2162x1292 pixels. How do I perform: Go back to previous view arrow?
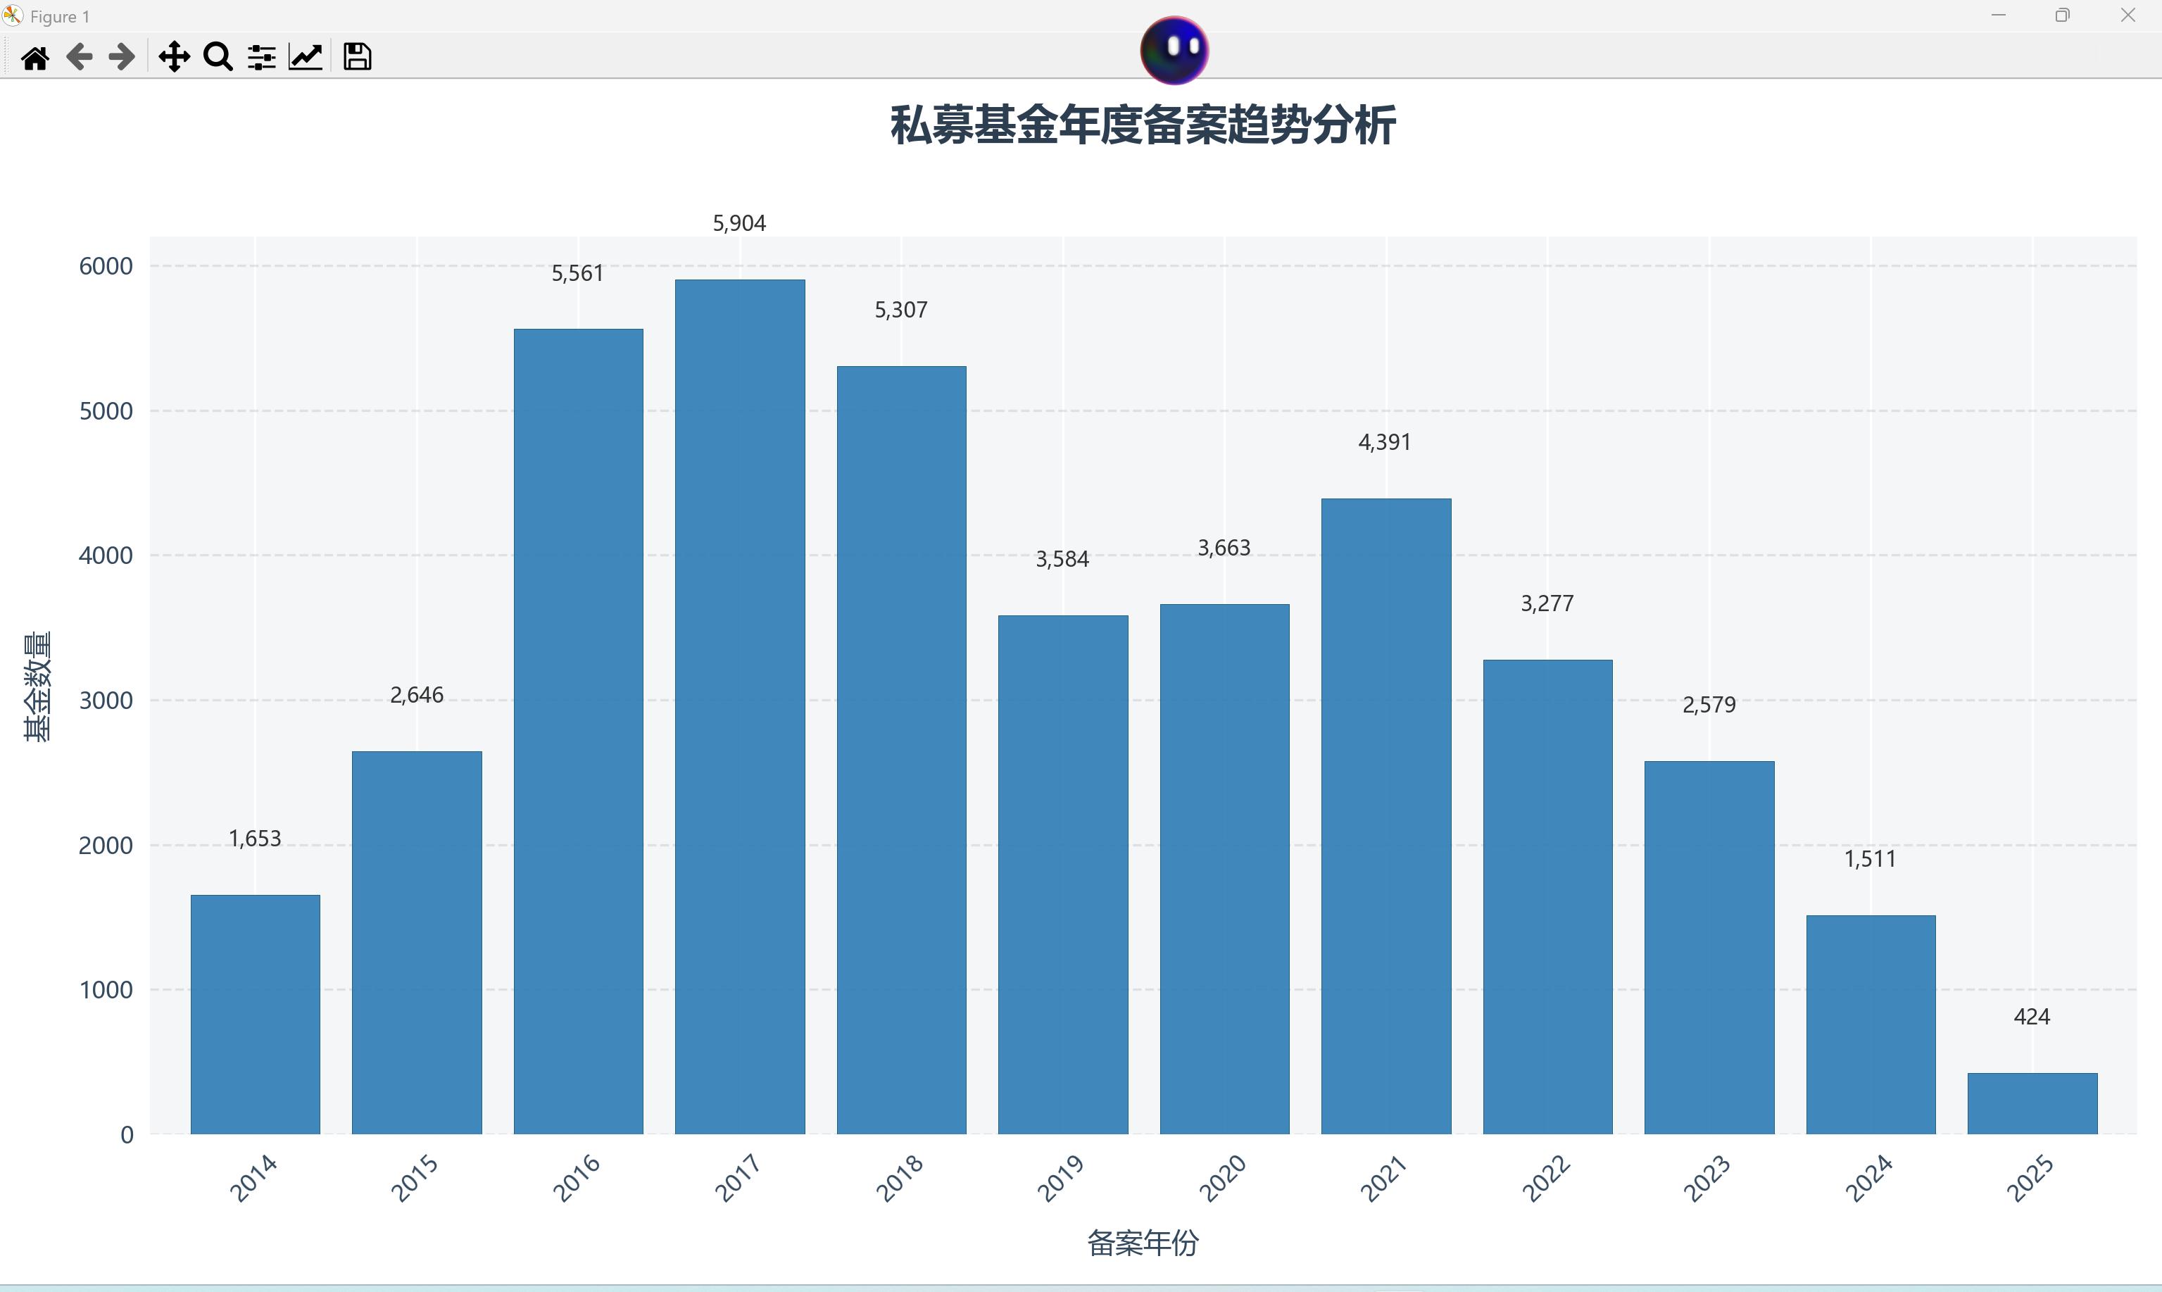(80, 58)
